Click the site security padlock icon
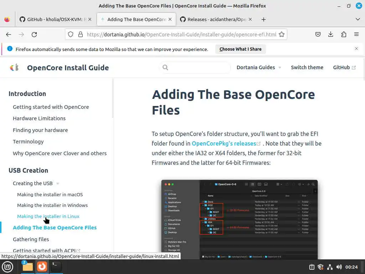Screen dimensions: 365x274 coord(81,35)
